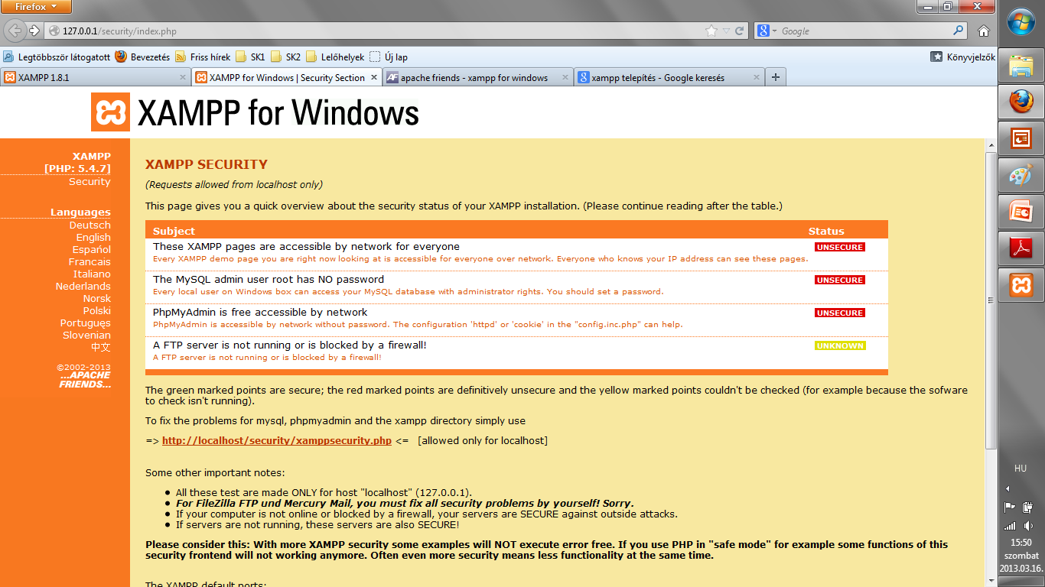Close the apache friends tab
1045x587 pixels.
click(565, 77)
